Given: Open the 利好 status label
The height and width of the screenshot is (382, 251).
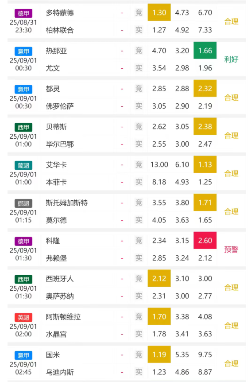Looking at the screenshot, I should pos(231,59).
